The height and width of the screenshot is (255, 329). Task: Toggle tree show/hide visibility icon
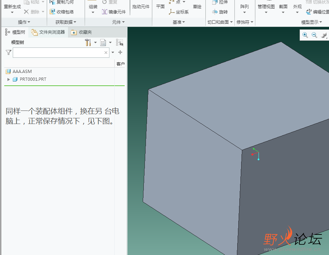[120, 42]
